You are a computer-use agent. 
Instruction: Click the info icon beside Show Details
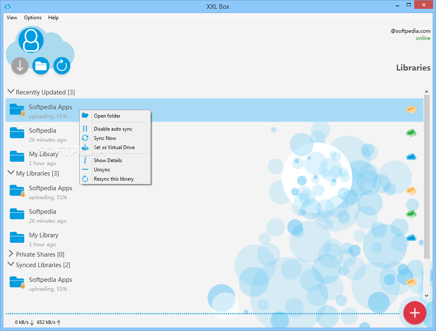(85, 160)
